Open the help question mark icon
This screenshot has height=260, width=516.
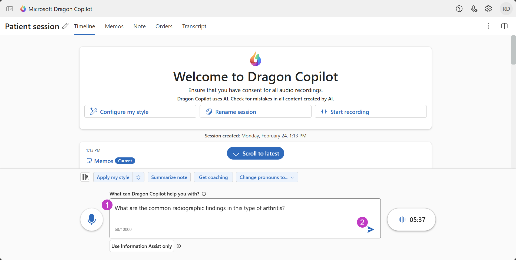pos(459,9)
